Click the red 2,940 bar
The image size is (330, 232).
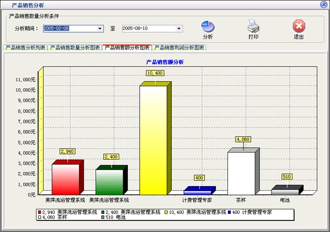coord(66,180)
